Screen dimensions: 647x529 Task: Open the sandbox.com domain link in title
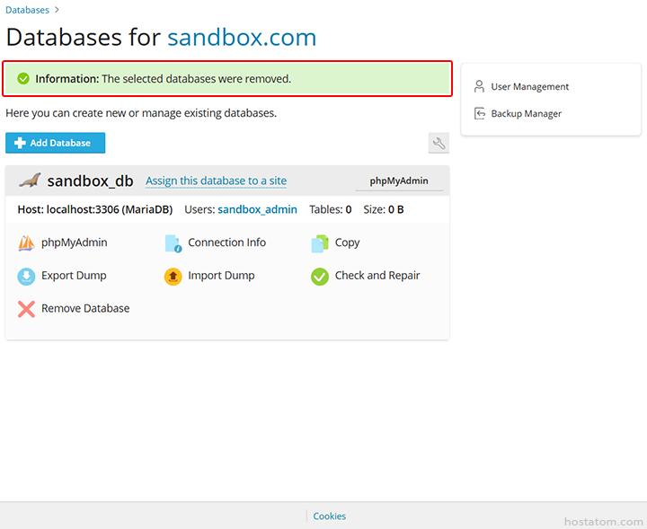click(x=242, y=38)
